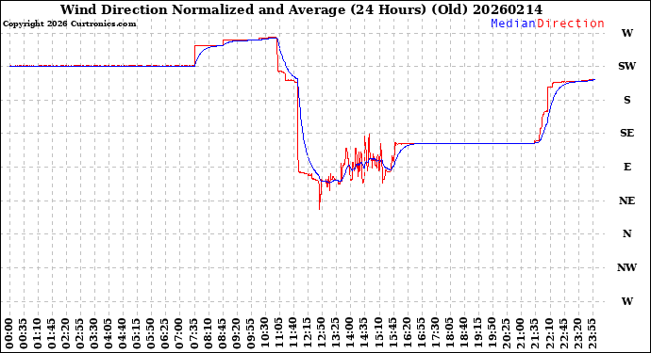651x353 pixels.
Task: Click the 12:50 time axis label
Action: (x=322, y=334)
